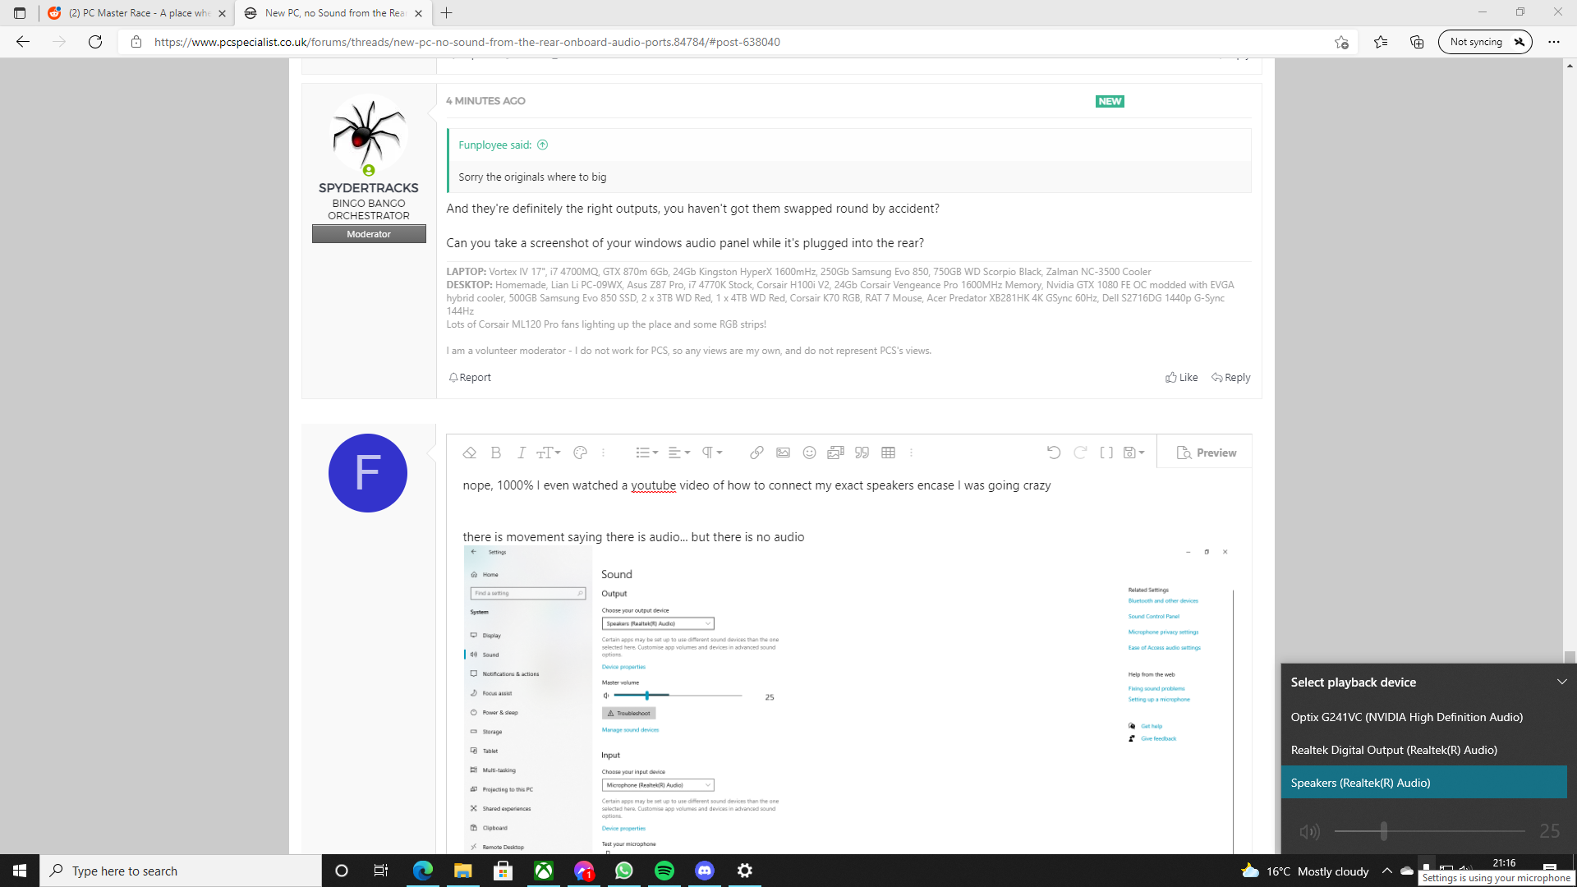Open the paragraph format dropdown
1577x887 pixels.
point(711,453)
